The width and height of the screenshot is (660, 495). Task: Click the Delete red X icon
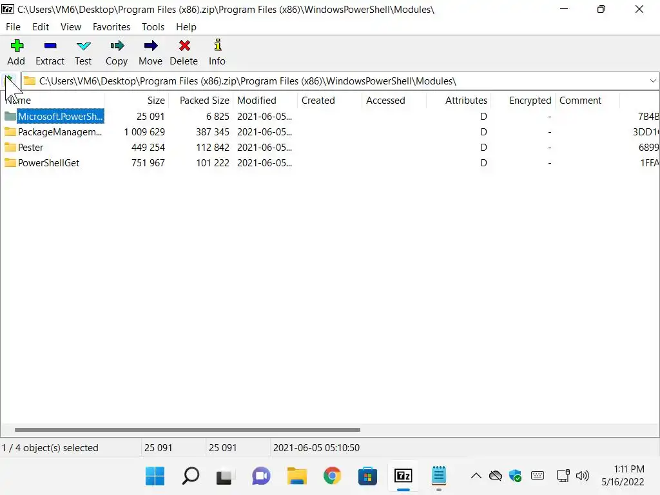point(184,46)
